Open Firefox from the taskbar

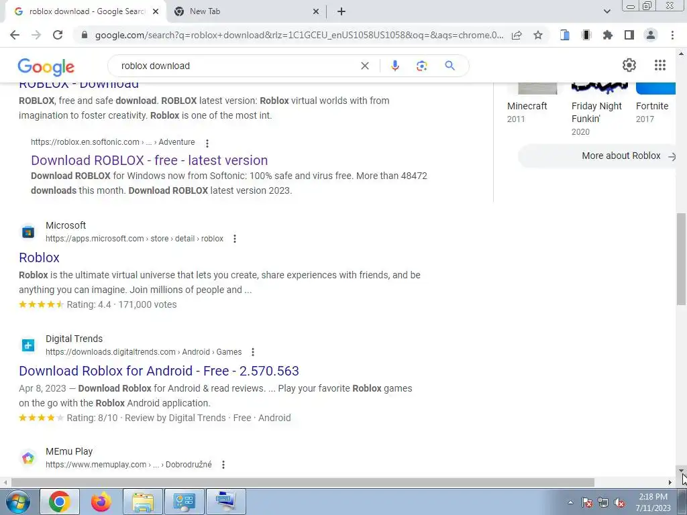pyautogui.click(x=101, y=502)
